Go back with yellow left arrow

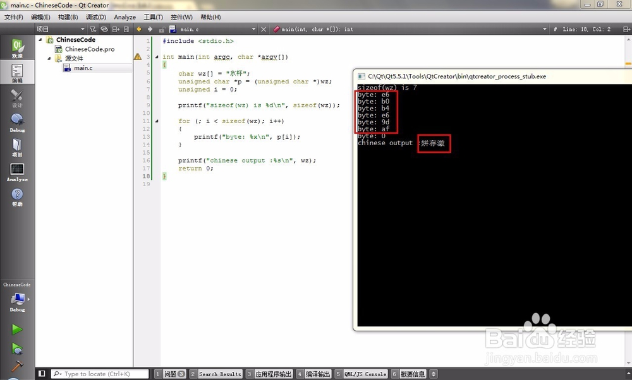pos(139,29)
